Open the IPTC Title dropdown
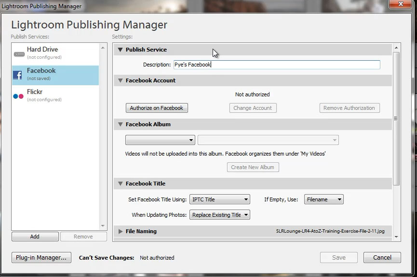The width and height of the screenshot is (417, 277). (220, 199)
